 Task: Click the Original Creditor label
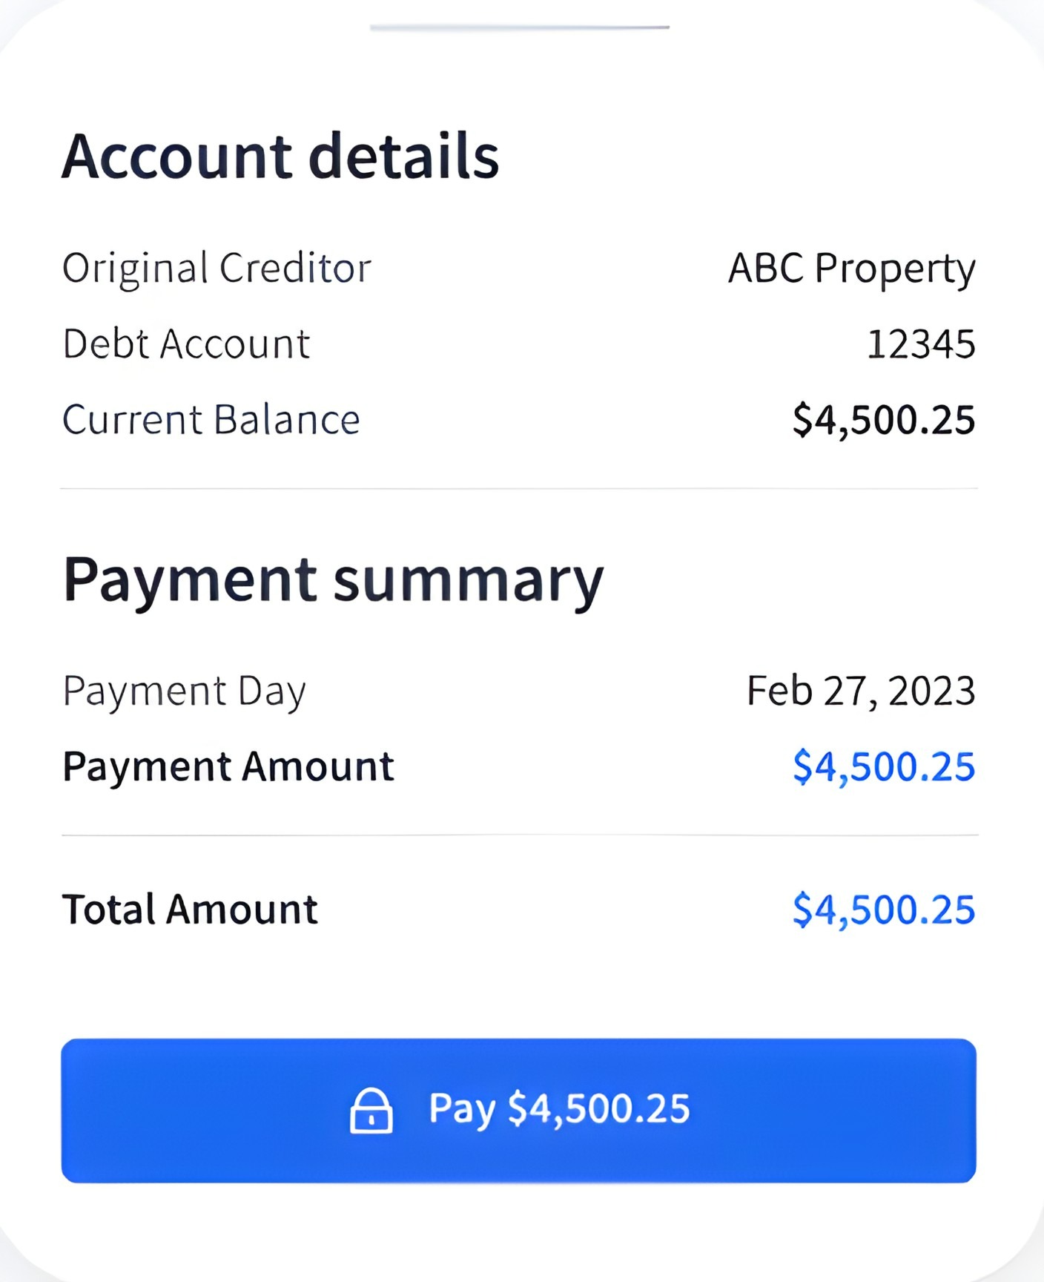(217, 268)
